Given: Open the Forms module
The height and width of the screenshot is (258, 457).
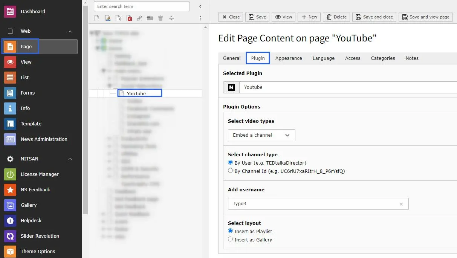Looking at the screenshot, I should coord(41,93).
